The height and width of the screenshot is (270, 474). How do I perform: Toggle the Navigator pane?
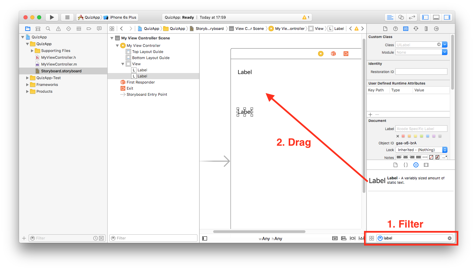(425, 17)
